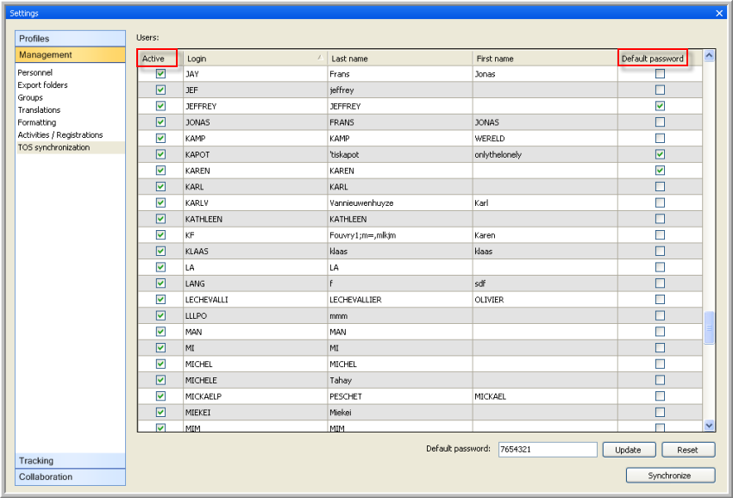Uncheck Default password for KAPOT
Screen dimensions: 733x498
(x=660, y=154)
